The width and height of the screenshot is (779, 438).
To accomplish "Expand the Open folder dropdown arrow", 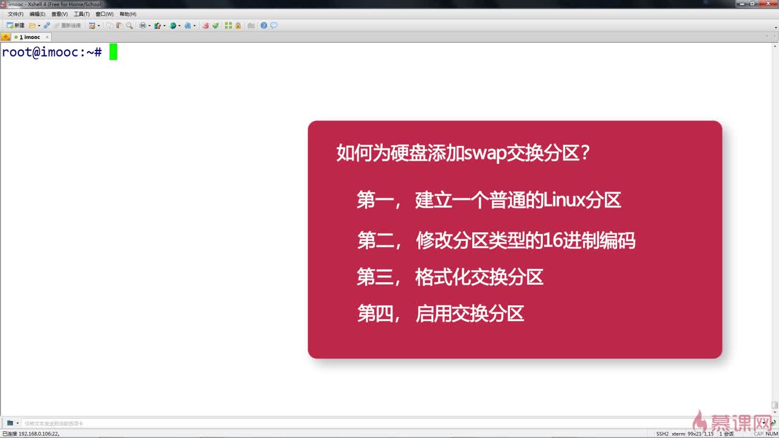I will (x=39, y=26).
